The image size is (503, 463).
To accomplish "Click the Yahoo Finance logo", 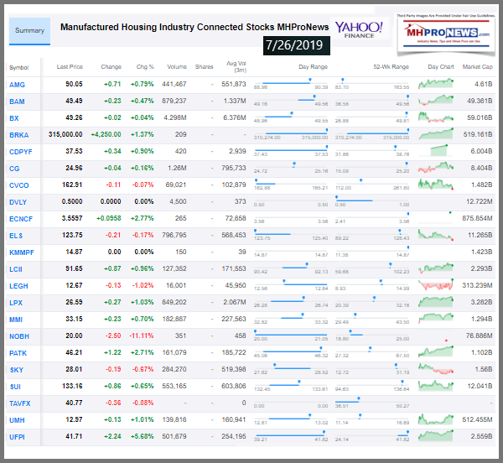I will point(359,30).
